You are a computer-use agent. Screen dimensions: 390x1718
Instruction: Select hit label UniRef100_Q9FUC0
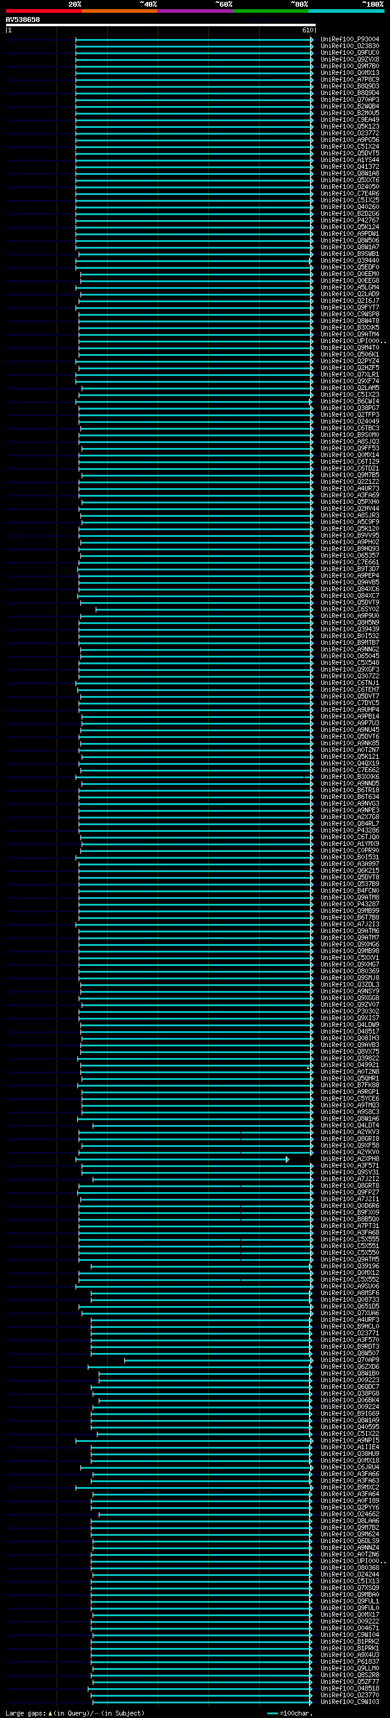pyautogui.click(x=349, y=52)
